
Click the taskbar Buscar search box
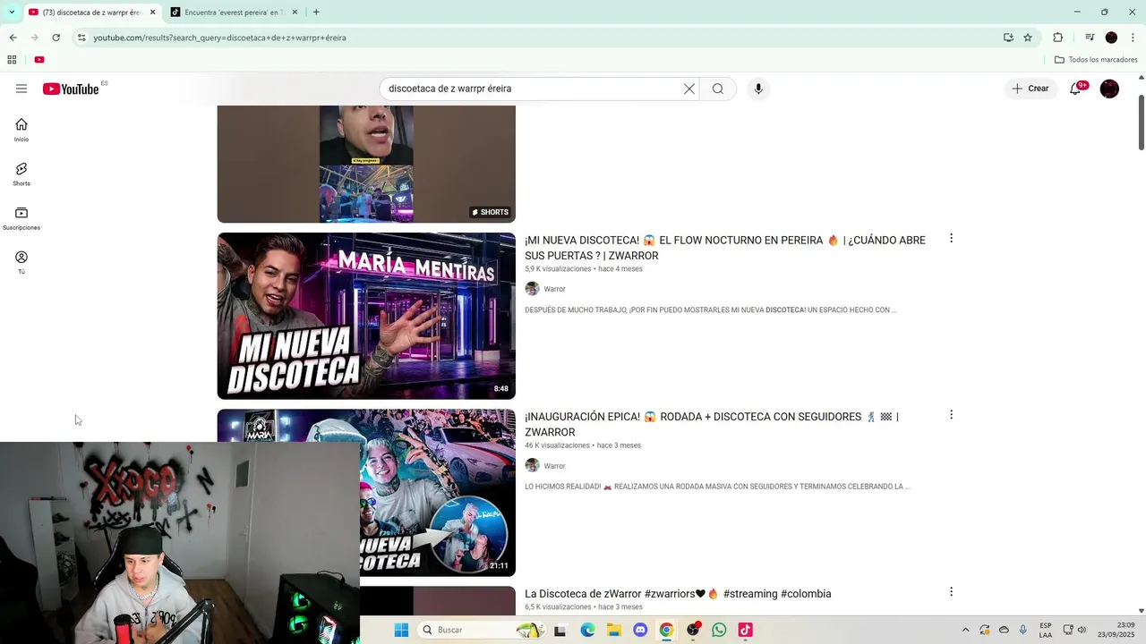pos(482,630)
